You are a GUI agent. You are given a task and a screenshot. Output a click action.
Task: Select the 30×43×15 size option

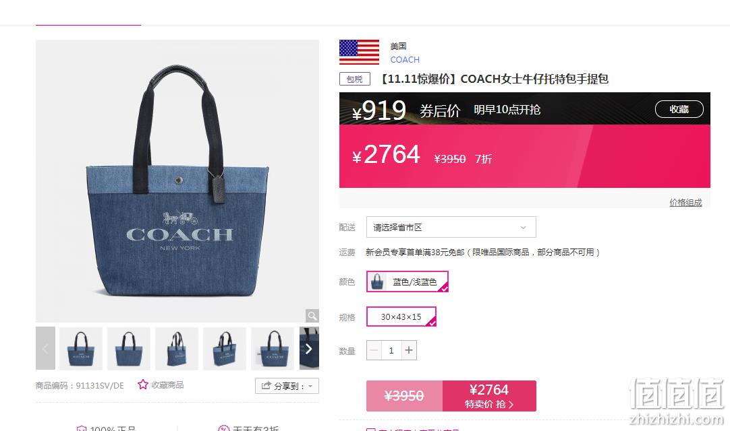[x=401, y=317]
